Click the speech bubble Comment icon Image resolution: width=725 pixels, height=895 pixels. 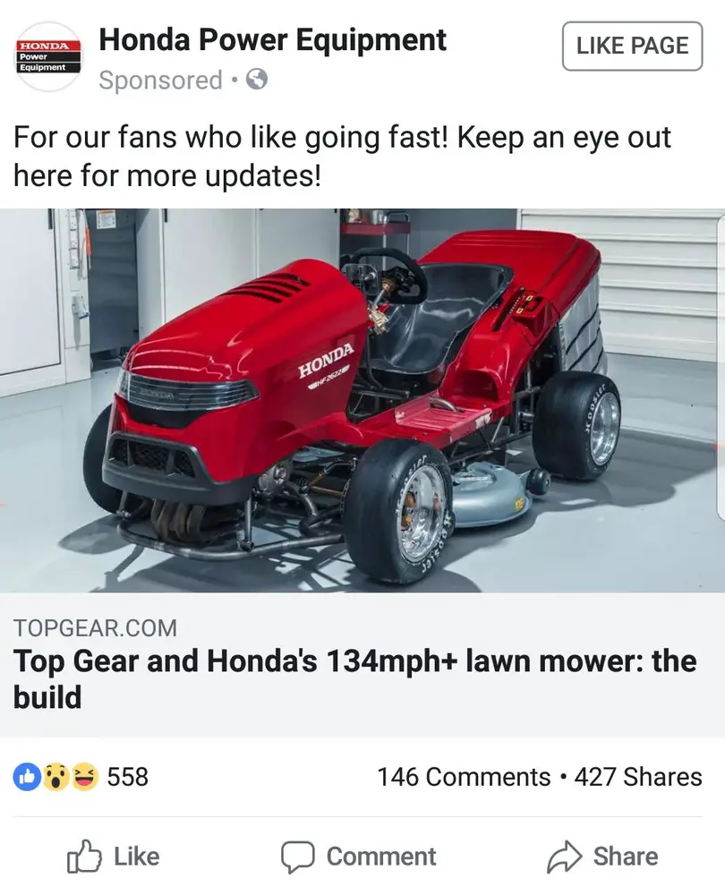(297, 857)
